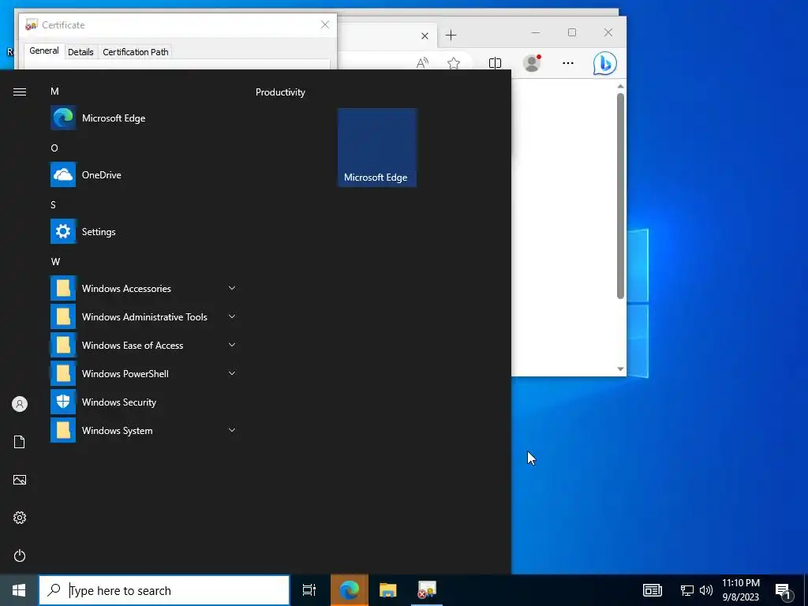This screenshot has width=808, height=606.
Task: Open Documents from the Start sidebar
Action: [20, 442]
